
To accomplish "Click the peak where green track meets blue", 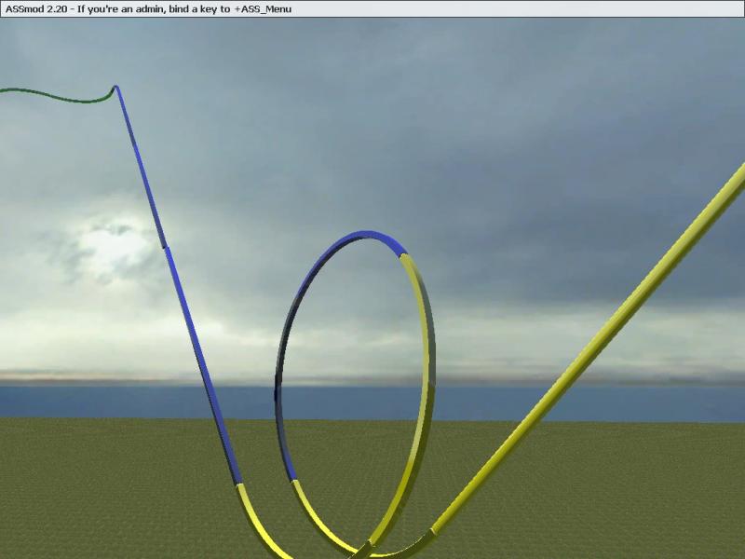I will [x=115, y=88].
